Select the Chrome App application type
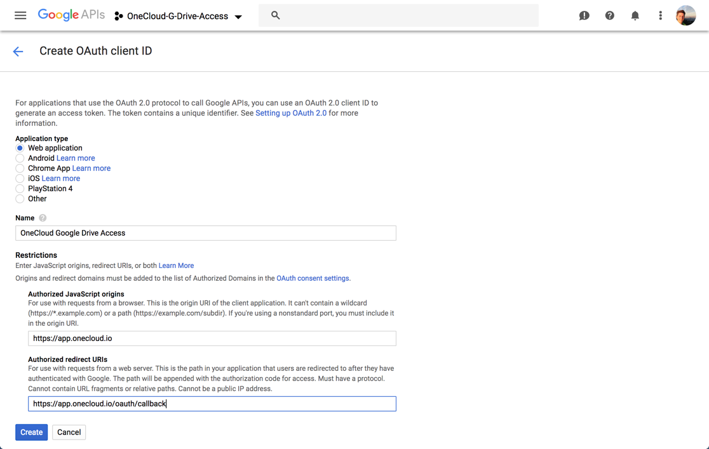Image resolution: width=709 pixels, height=449 pixels. pyautogui.click(x=20, y=168)
